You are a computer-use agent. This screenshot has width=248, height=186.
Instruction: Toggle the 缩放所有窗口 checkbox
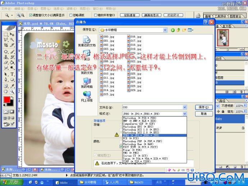95,15
